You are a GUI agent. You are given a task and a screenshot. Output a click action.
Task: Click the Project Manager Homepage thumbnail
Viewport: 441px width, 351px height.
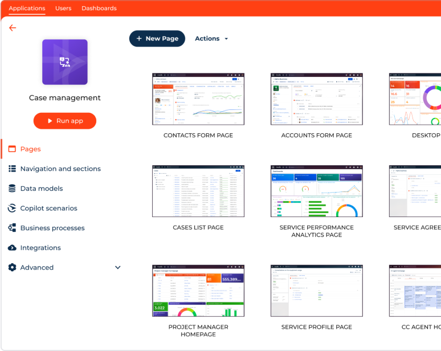(x=198, y=291)
